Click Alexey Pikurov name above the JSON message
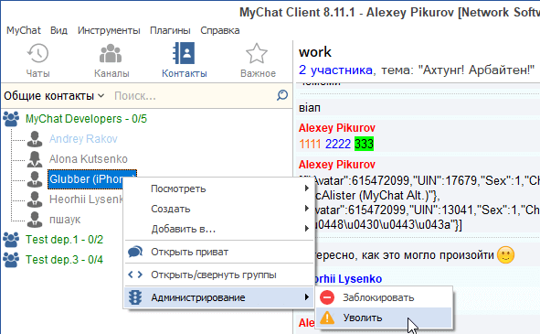The image size is (540, 334). coord(337,165)
